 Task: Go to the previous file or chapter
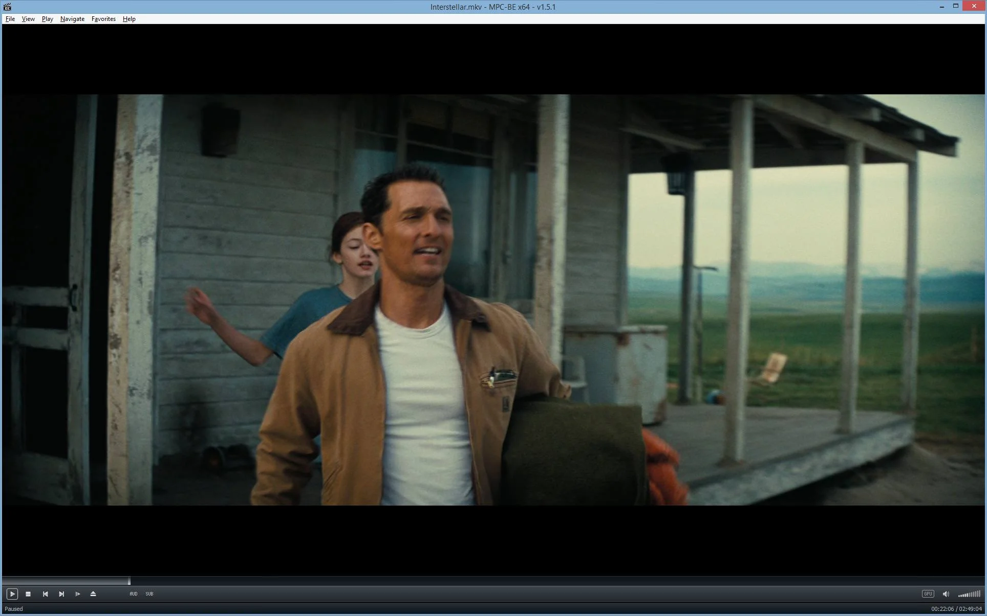tap(45, 594)
